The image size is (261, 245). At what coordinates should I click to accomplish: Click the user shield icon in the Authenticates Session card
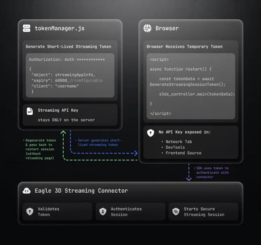[x=103, y=212]
